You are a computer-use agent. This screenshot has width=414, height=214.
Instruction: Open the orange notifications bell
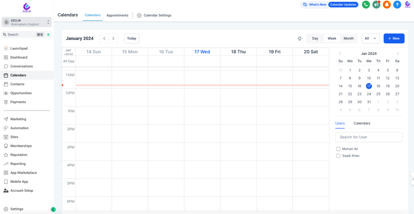tap(387, 4)
